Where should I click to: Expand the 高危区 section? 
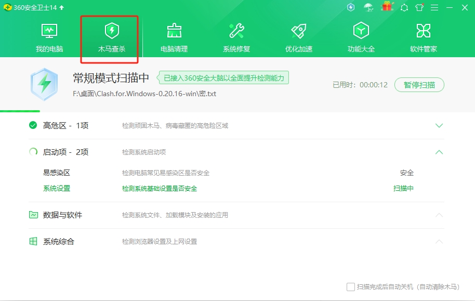pos(439,125)
